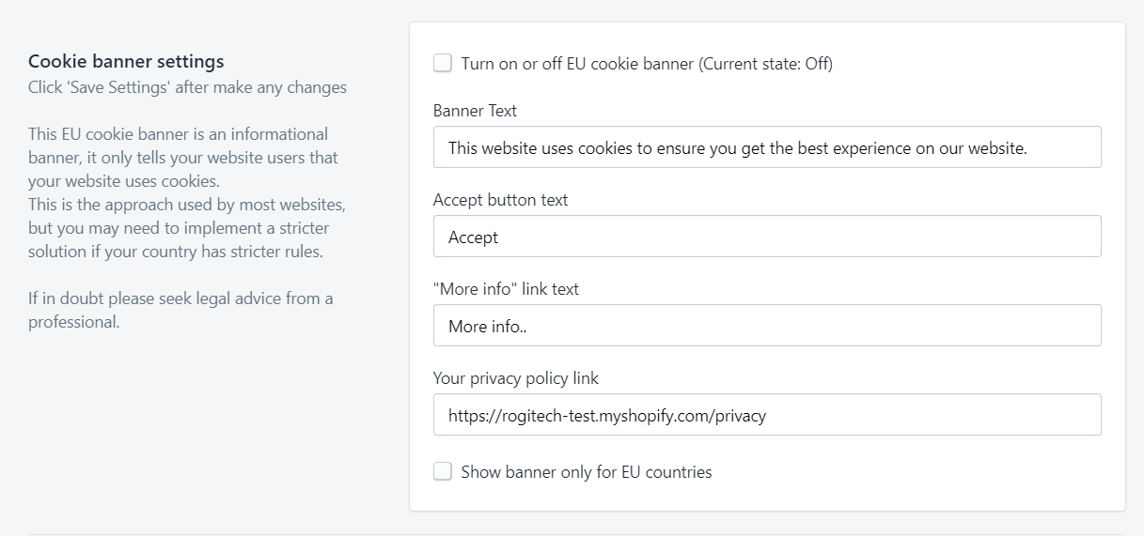Click the 'Your privacy policy link' label
This screenshot has width=1144, height=536.
click(515, 378)
